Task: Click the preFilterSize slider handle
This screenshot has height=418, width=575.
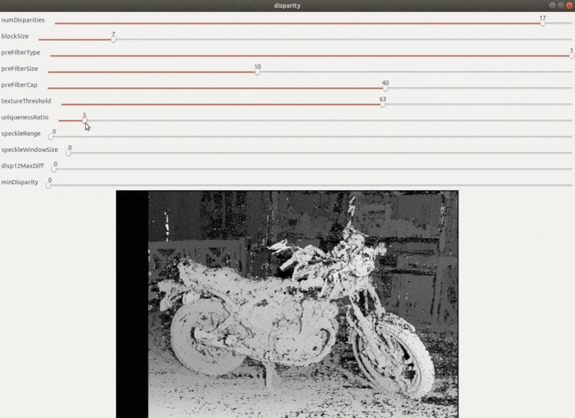Action: (x=257, y=72)
